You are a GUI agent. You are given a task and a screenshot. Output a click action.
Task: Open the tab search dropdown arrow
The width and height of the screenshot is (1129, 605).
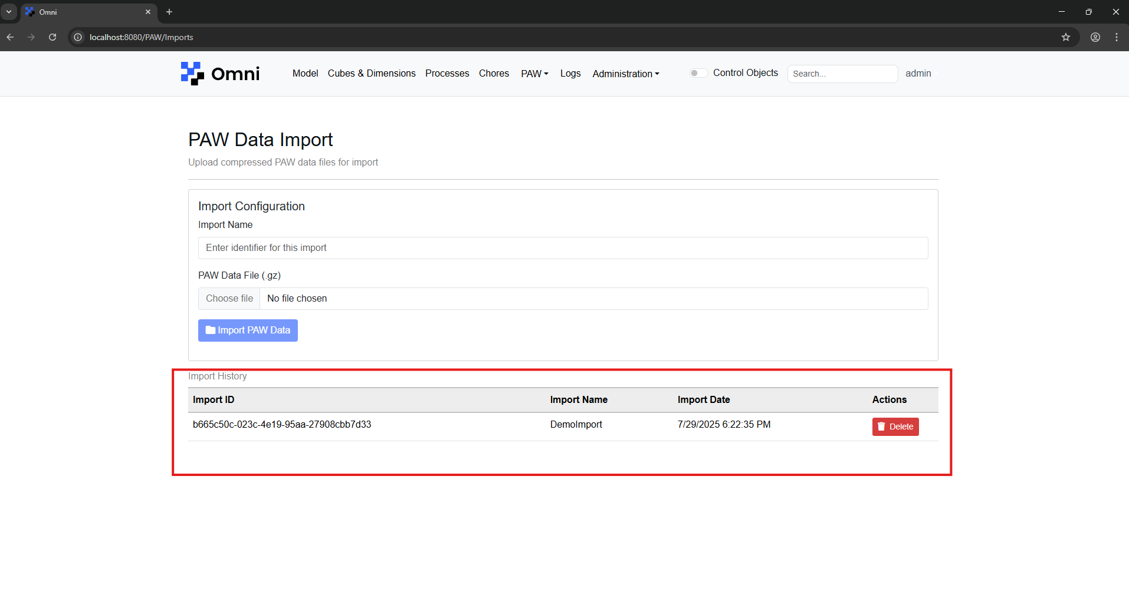coord(9,12)
